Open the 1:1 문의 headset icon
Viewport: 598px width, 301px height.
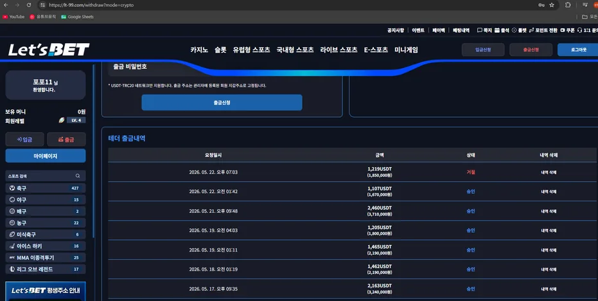(579, 30)
